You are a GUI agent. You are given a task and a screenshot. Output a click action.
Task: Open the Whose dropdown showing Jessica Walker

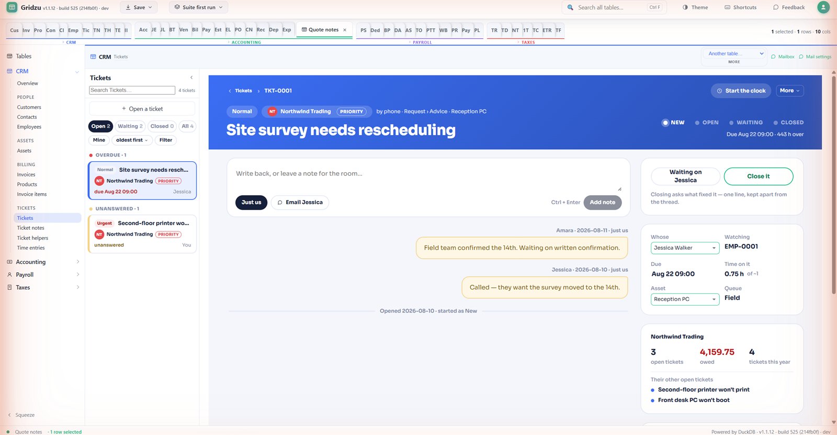point(685,248)
